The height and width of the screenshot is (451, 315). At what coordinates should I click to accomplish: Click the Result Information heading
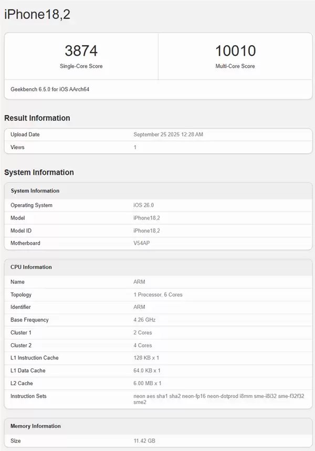tap(37, 118)
